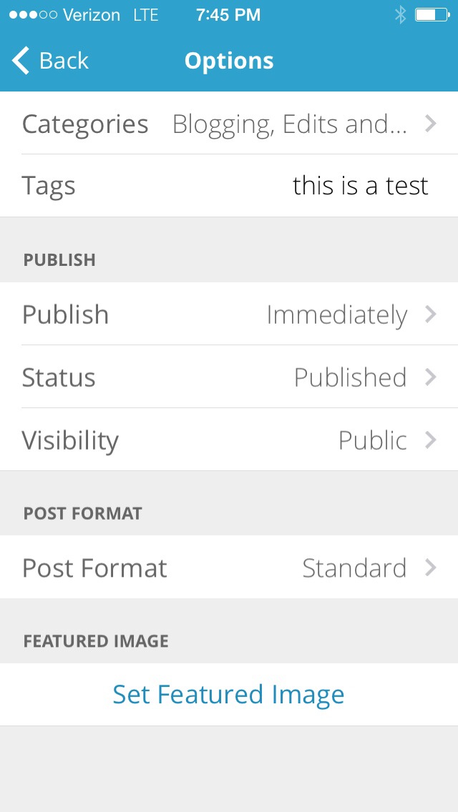Tap the 'Immediately' publish value
The height and width of the screenshot is (812, 458).
tap(336, 315)
